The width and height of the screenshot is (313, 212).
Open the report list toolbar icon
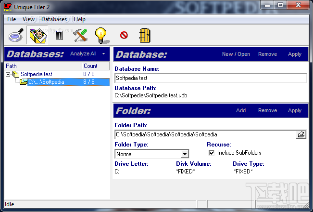point(59,36)
